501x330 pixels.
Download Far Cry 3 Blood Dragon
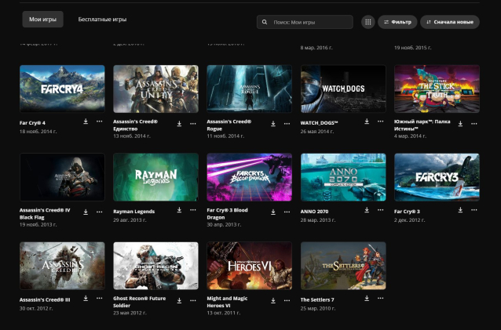[x=273, y=212]
